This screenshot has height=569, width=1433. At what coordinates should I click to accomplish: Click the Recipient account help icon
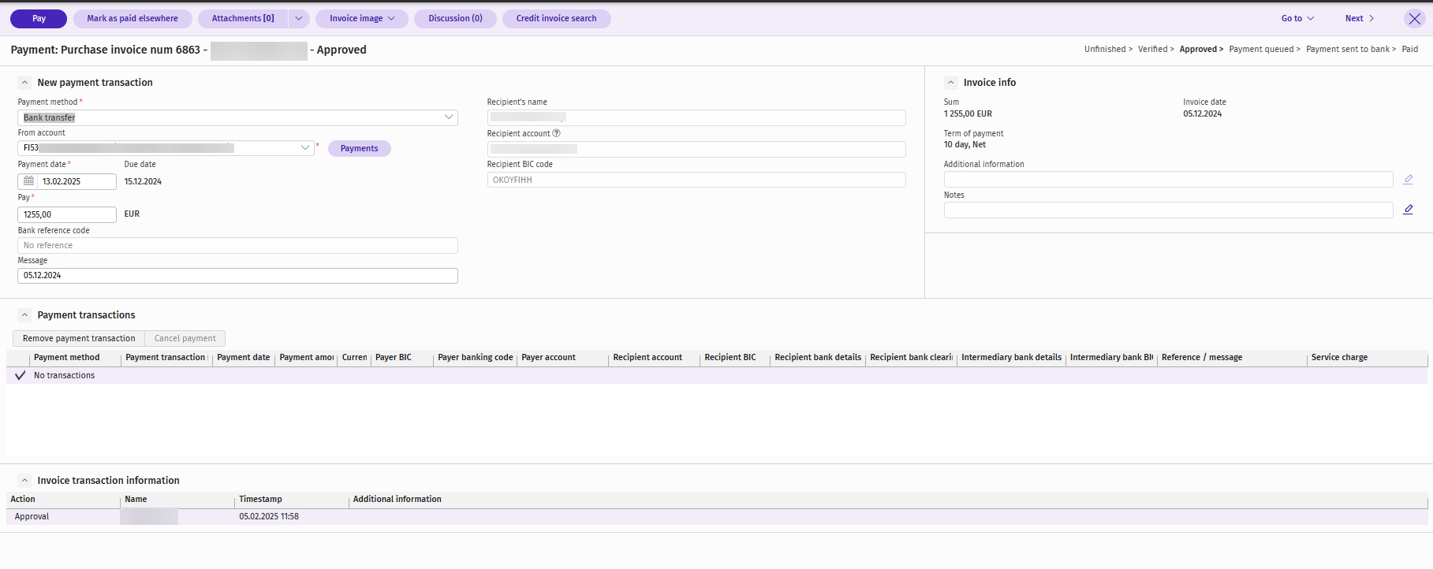coord(557,133)
